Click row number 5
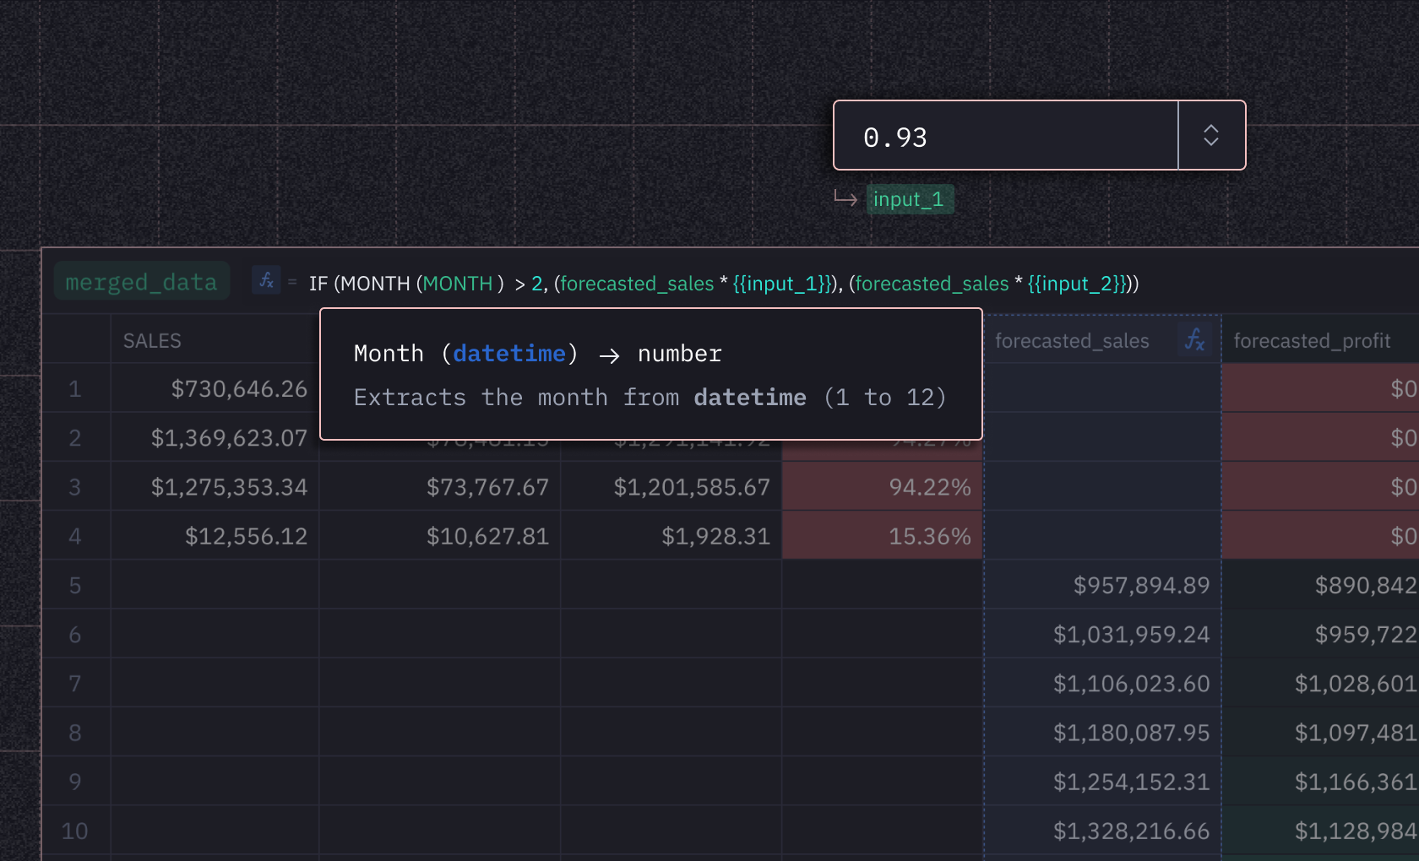Viewport: 1419px width, 861px height. pyautogui.click(x=75, y=584)
